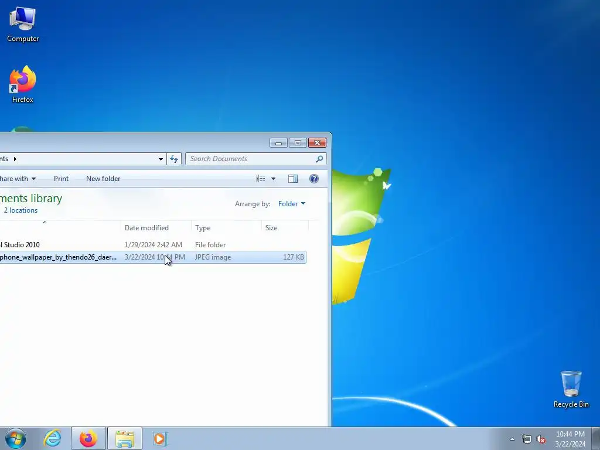Click the JPEG image type cell
600x450 pixels.
point(213,257)
